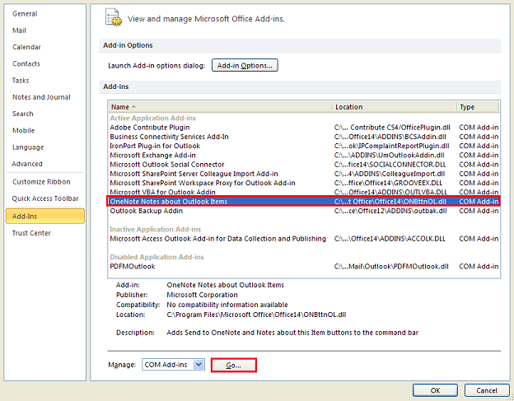Open the Language options category
Viewport: 514px width, 401px height.
[28, 147]
